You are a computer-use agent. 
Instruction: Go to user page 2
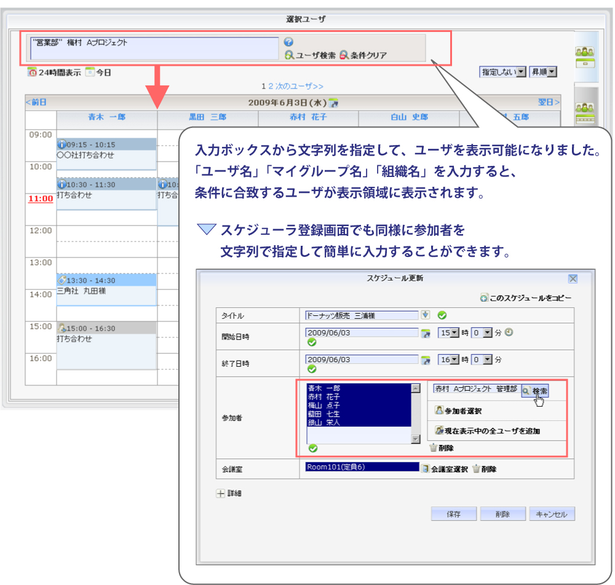tap(271, 86)
